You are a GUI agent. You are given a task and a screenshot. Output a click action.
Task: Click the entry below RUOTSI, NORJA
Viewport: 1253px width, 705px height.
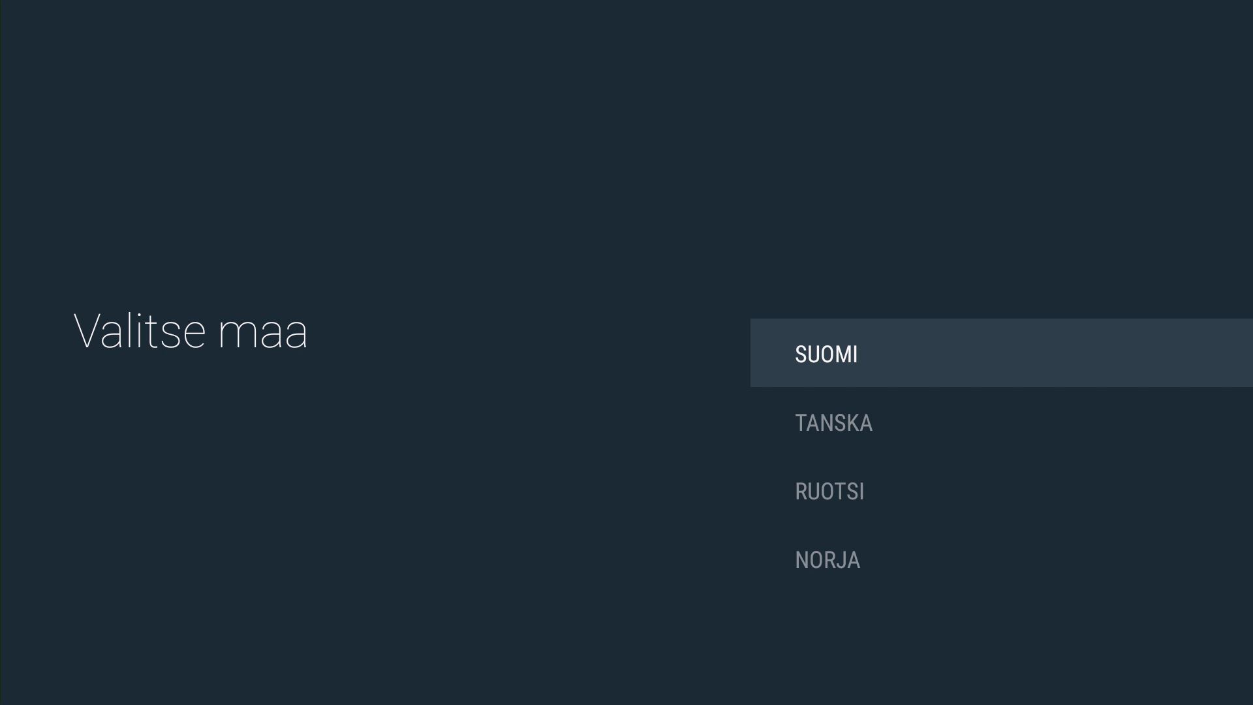(x=828, y=559)
